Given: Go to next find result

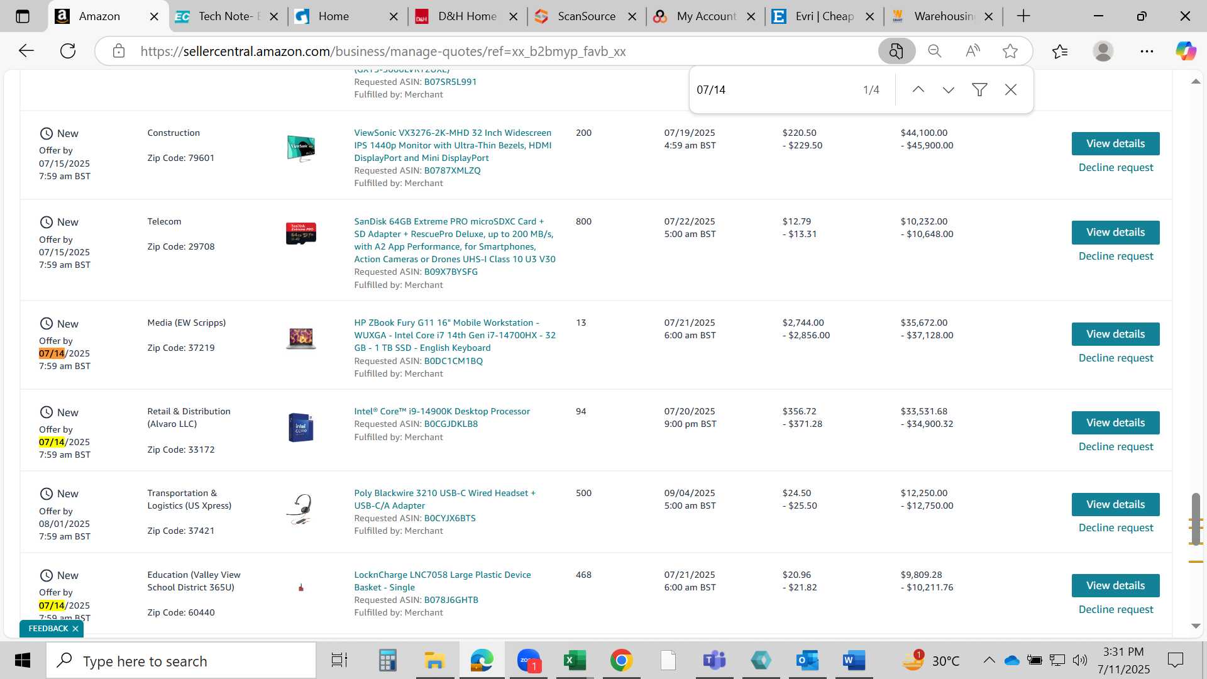Looking at the screenshot, I should pyautogui.click(x=949, y=90).
